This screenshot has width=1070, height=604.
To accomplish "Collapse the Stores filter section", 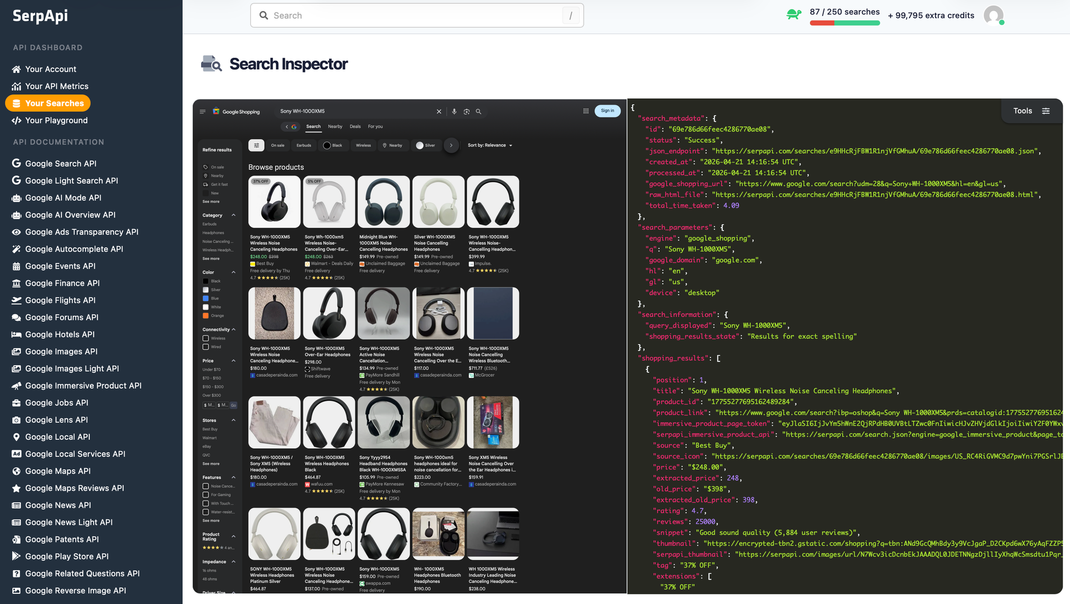I will point(233,421).
